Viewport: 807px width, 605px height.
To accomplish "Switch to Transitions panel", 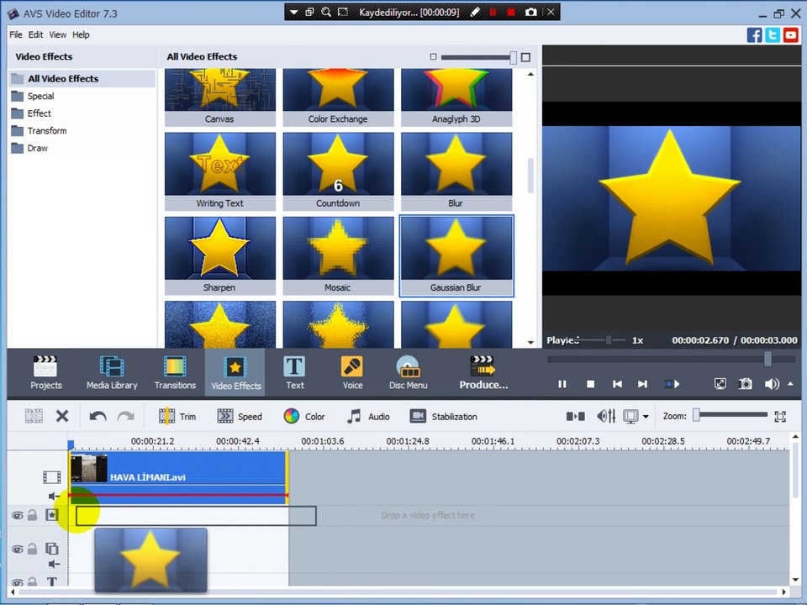I will tap(175, 372).
